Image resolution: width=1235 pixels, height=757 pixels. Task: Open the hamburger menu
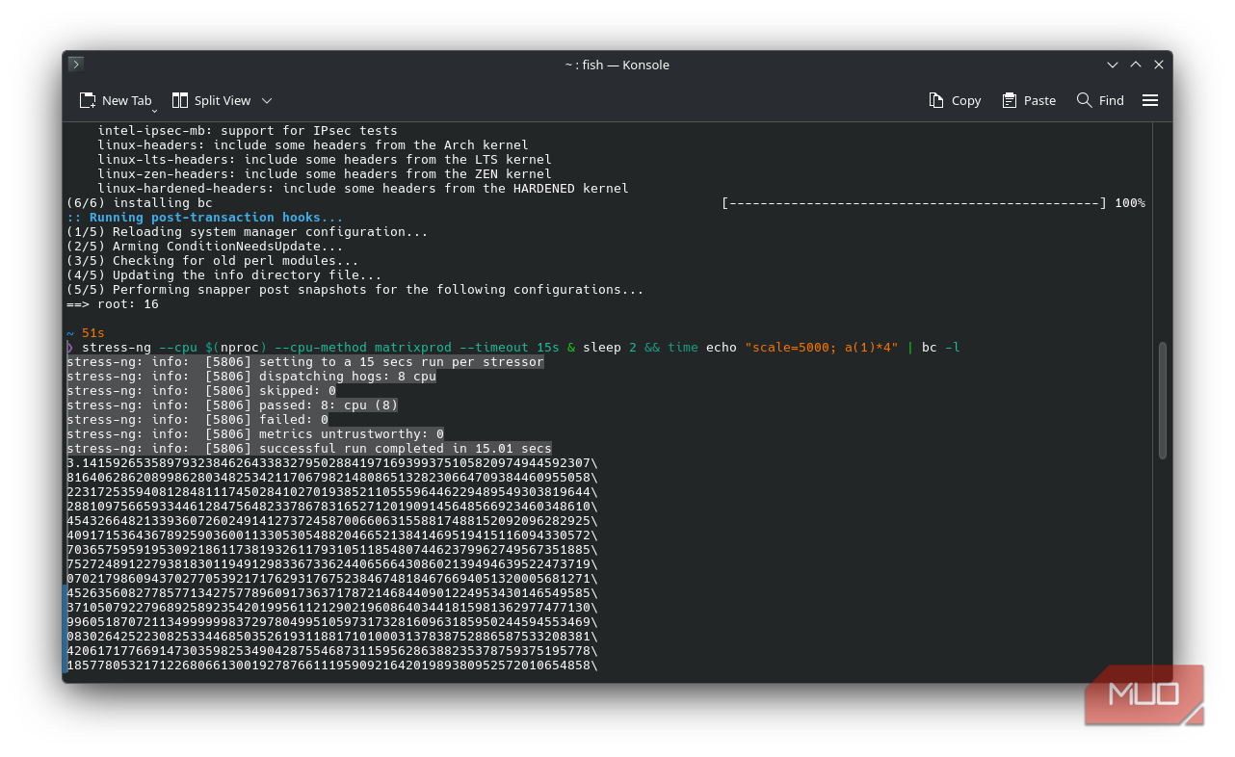coord(1150,100)
